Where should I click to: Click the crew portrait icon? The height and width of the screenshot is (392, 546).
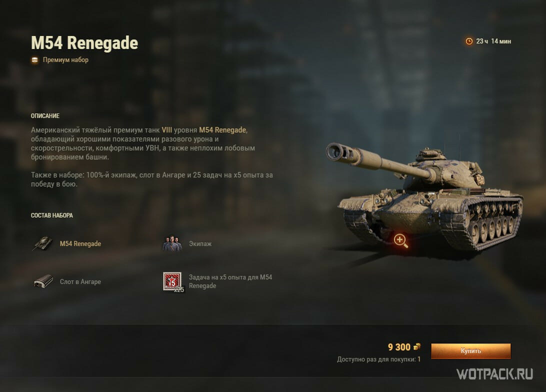click(x=172, y=243)
